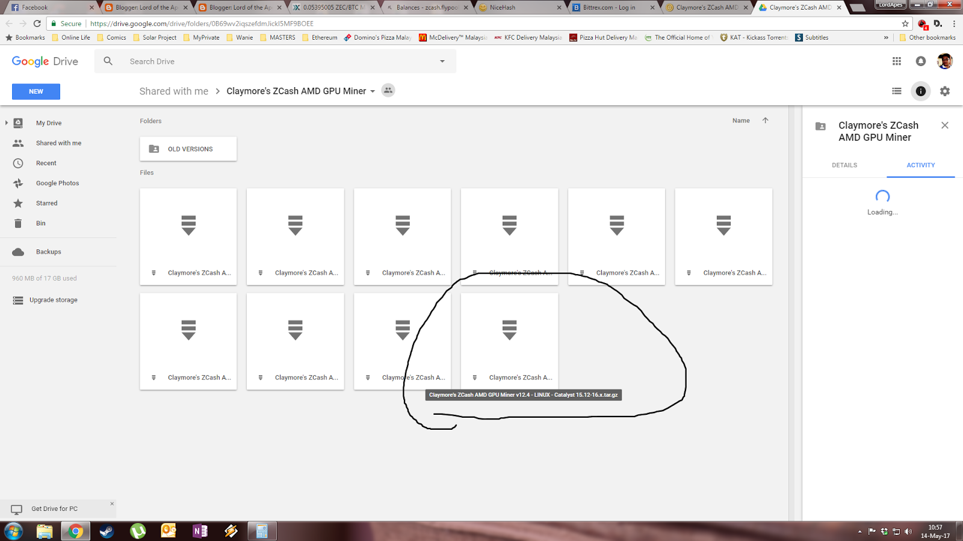Open Google apps grid icon

(897, 61)
